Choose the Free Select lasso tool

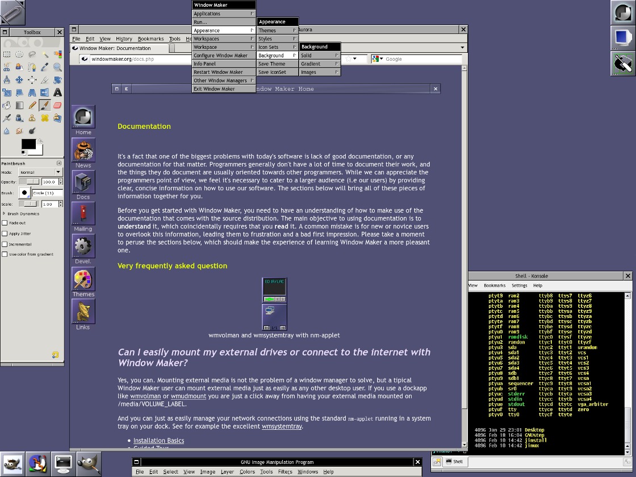click(x=32, y=55)
